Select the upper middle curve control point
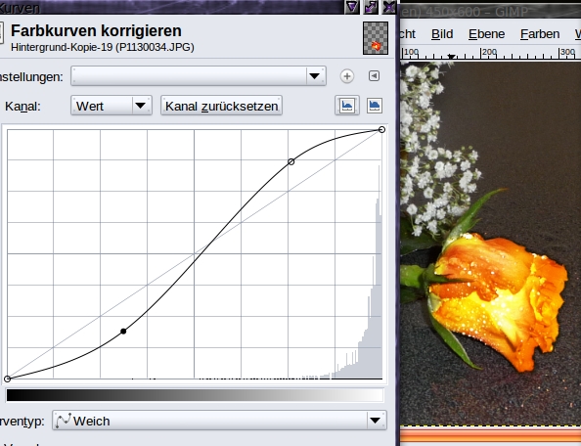581x446 pixels. tap(291, 162)
